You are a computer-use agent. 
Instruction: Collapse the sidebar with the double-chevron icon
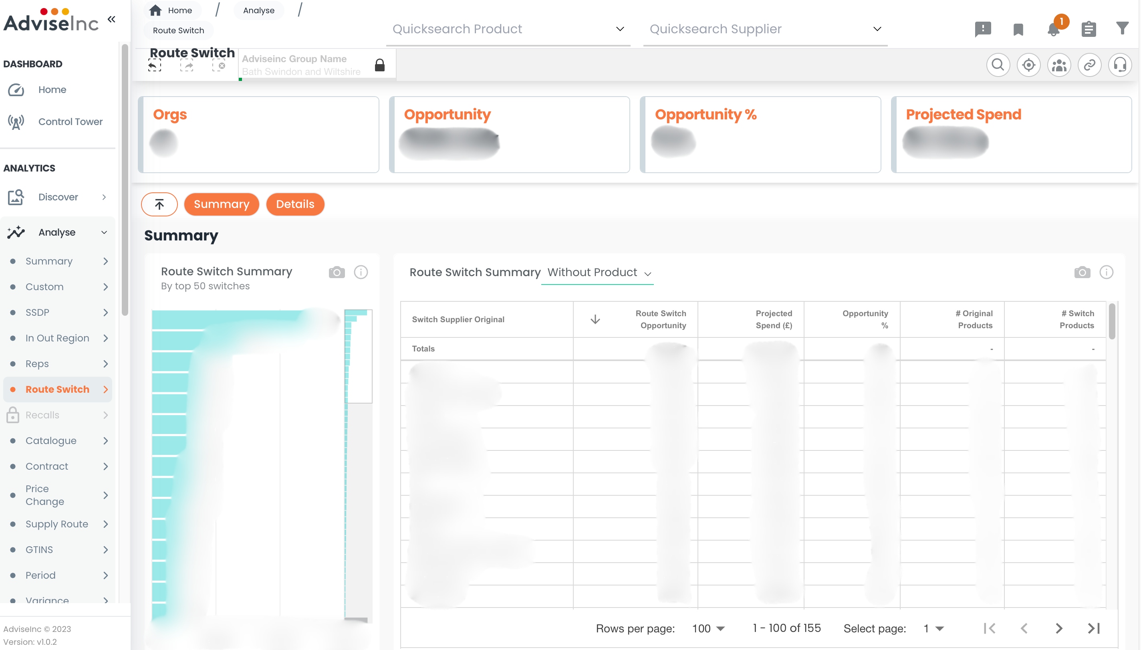tap(111, 19)
